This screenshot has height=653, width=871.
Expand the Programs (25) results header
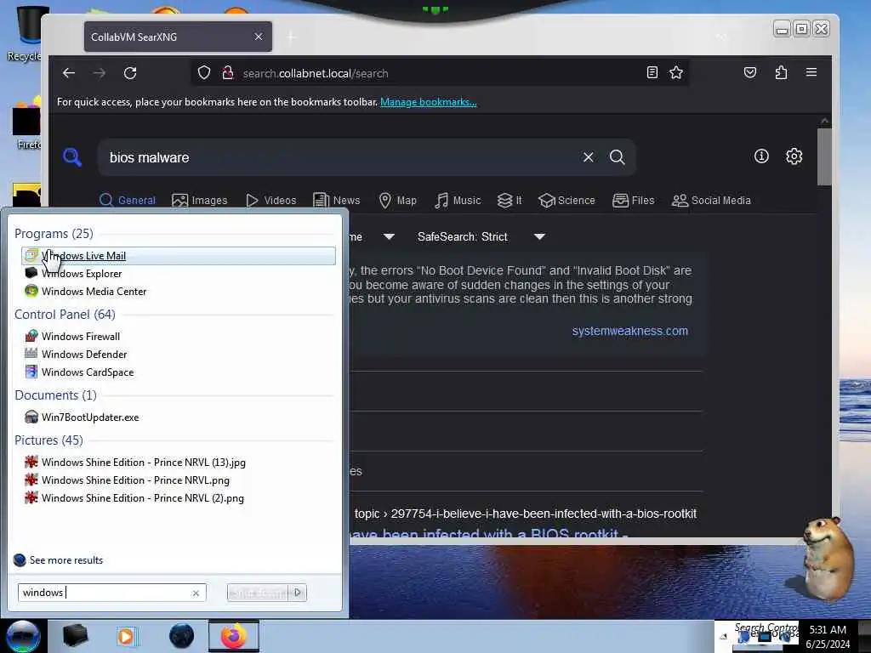coord(54,234)
